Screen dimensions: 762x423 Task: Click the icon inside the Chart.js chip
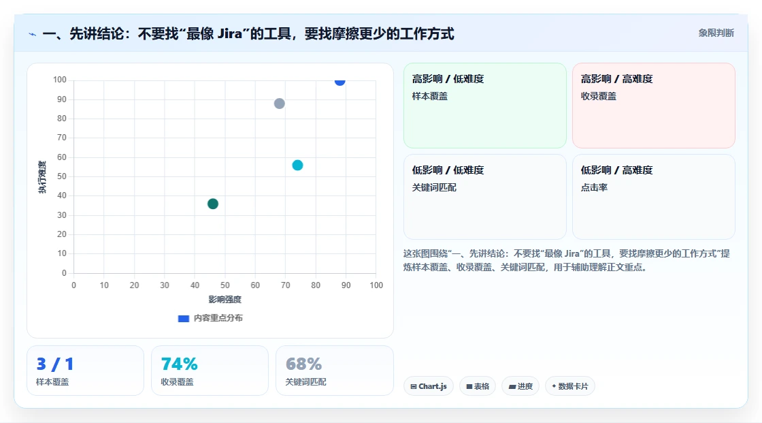[x=414, y=386]
